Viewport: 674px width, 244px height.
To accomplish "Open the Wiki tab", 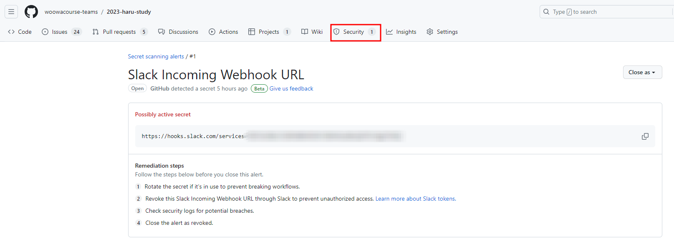I will (x=312, y=32).
